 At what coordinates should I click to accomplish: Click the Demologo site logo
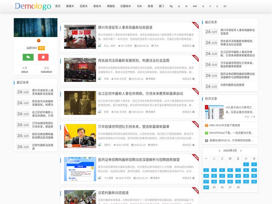(33, 6)
